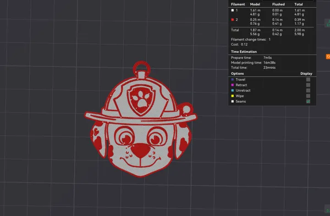Click the Time Estimation section heading
The height and width of the screenshot is (216, 330).
[x=244, y=52]
